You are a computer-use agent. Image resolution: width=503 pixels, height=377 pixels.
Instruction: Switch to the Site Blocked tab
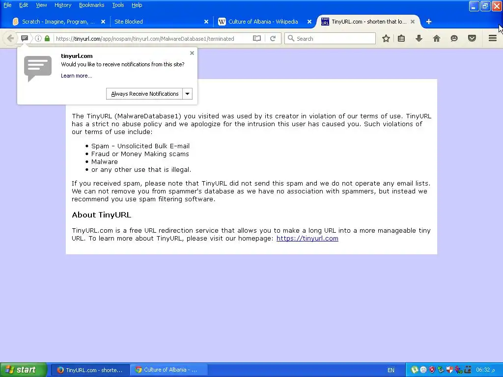click(161, 22)
